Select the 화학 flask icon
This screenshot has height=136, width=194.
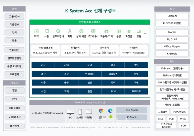click(x=70, y=31)
